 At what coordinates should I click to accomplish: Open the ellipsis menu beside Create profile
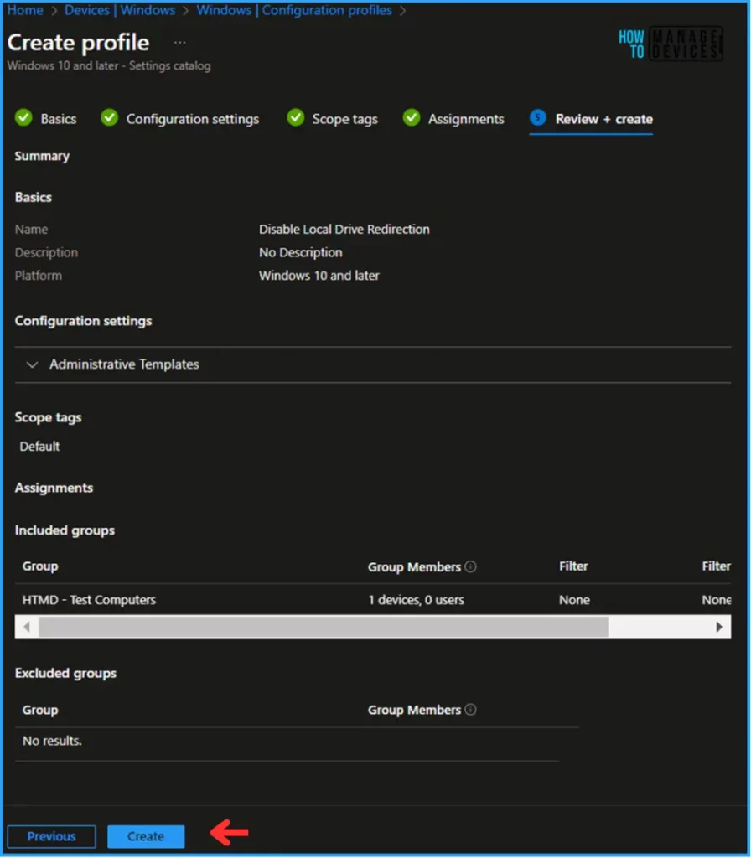(x=179, y=43)
